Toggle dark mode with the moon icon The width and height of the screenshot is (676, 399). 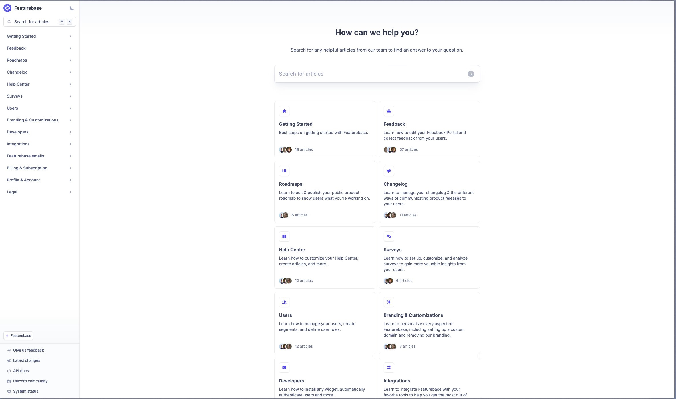point(72,8)
